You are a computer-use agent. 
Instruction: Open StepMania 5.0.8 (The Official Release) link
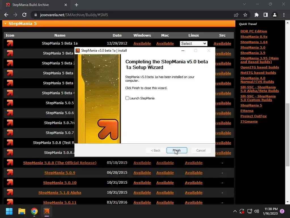tap(60, 163)
